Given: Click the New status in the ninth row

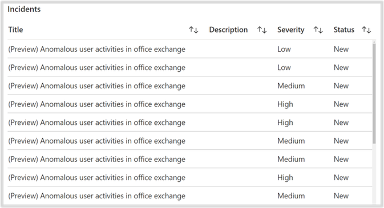Looking at the screenshot, I should [341, 196].
